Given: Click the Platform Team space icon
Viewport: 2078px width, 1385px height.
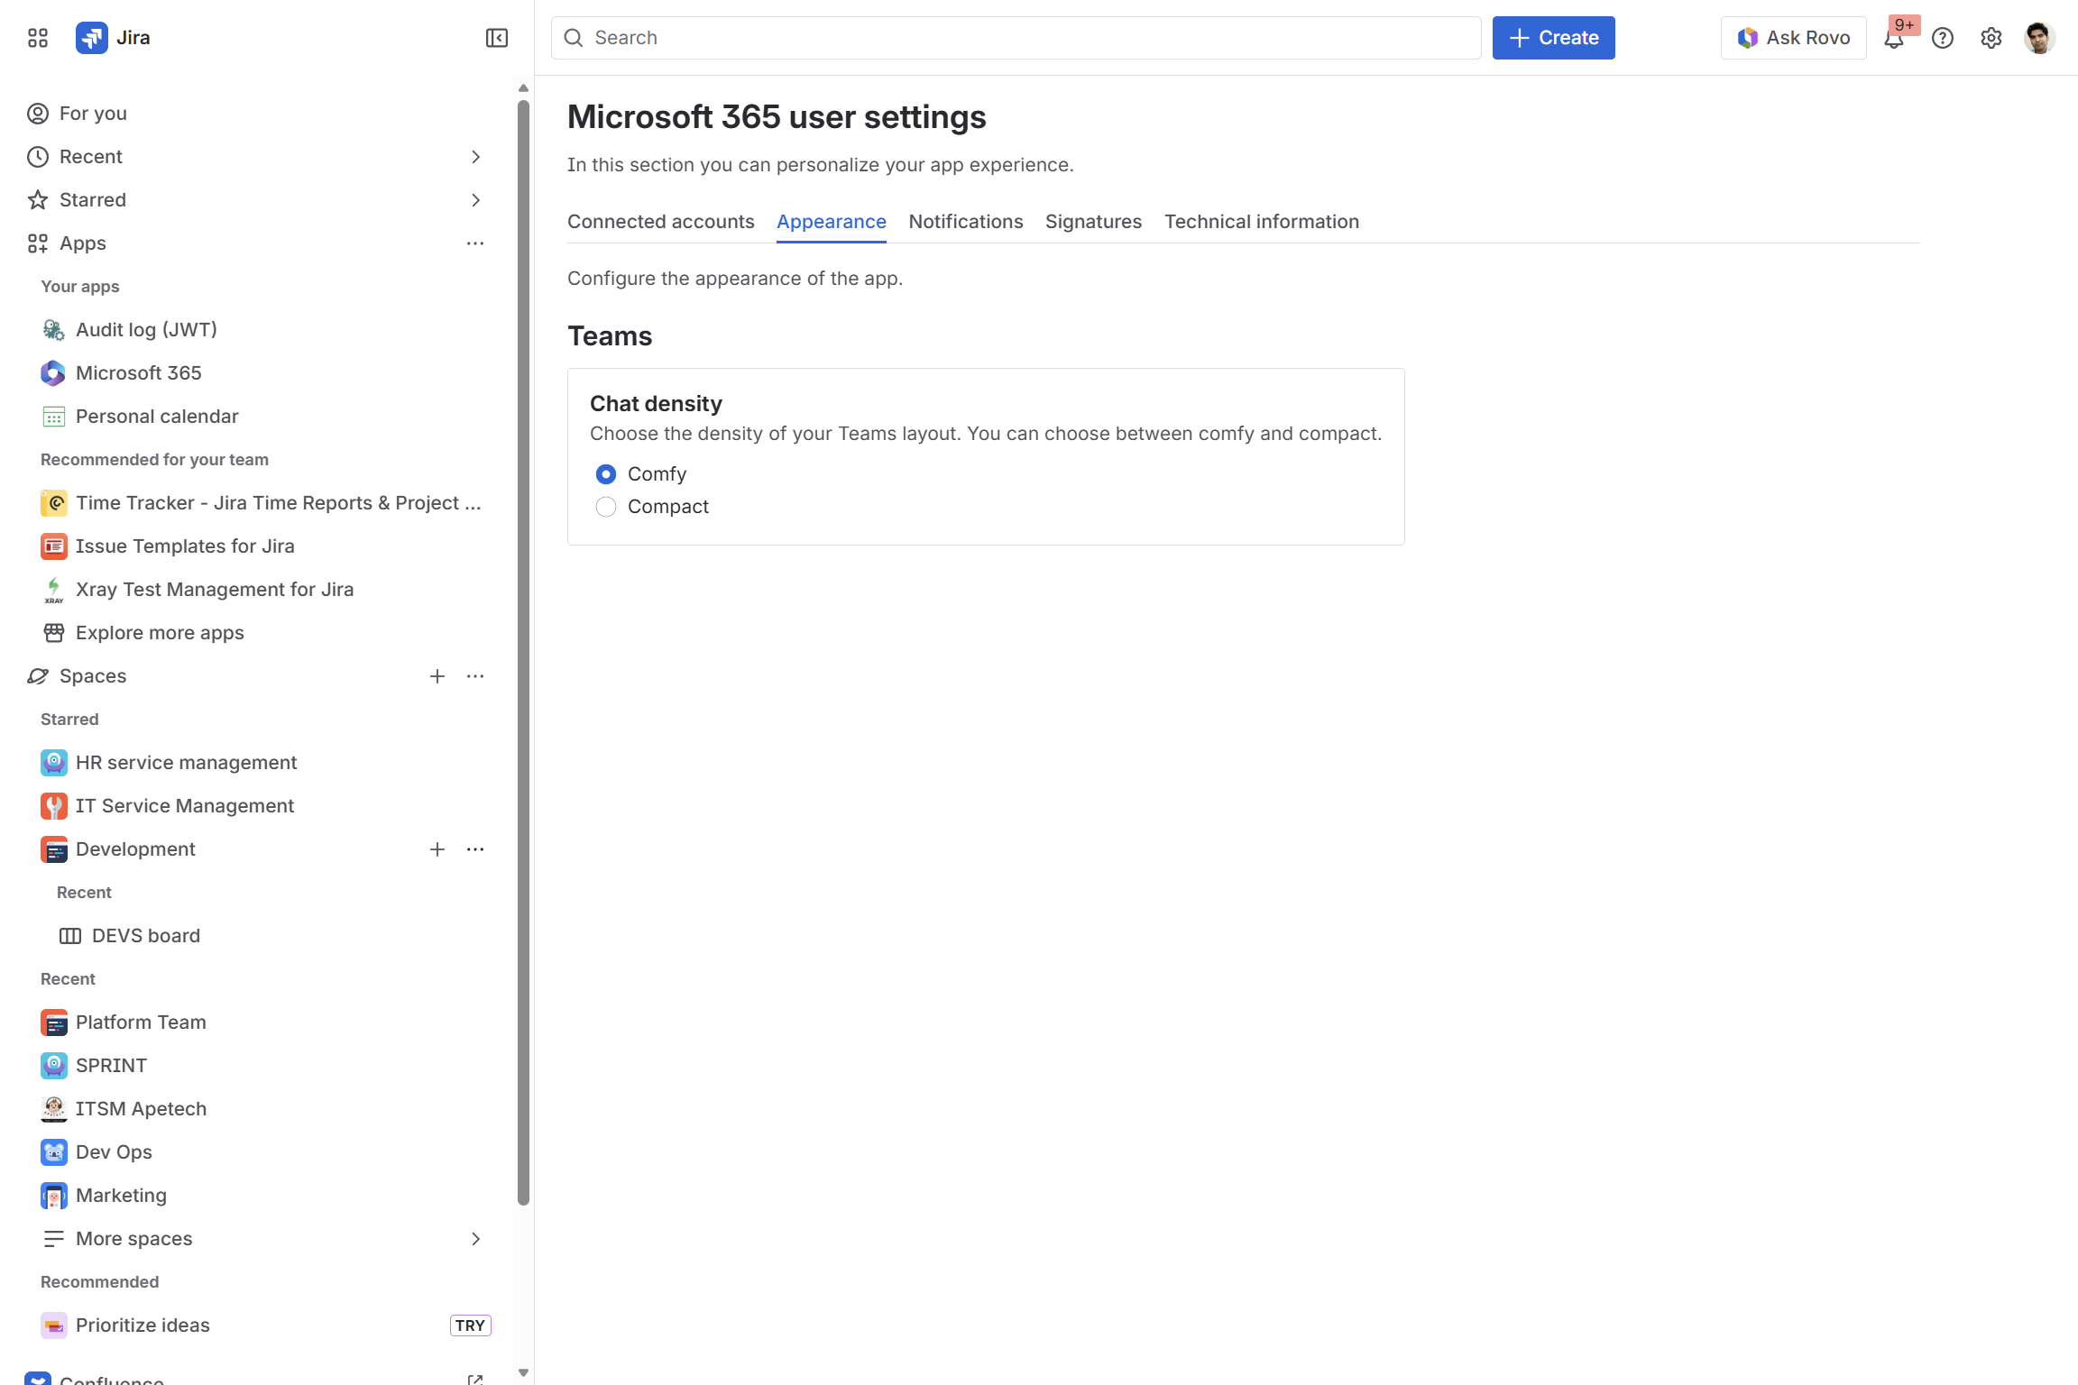Looking at the screenshot, I should [x=54, y=1023].
